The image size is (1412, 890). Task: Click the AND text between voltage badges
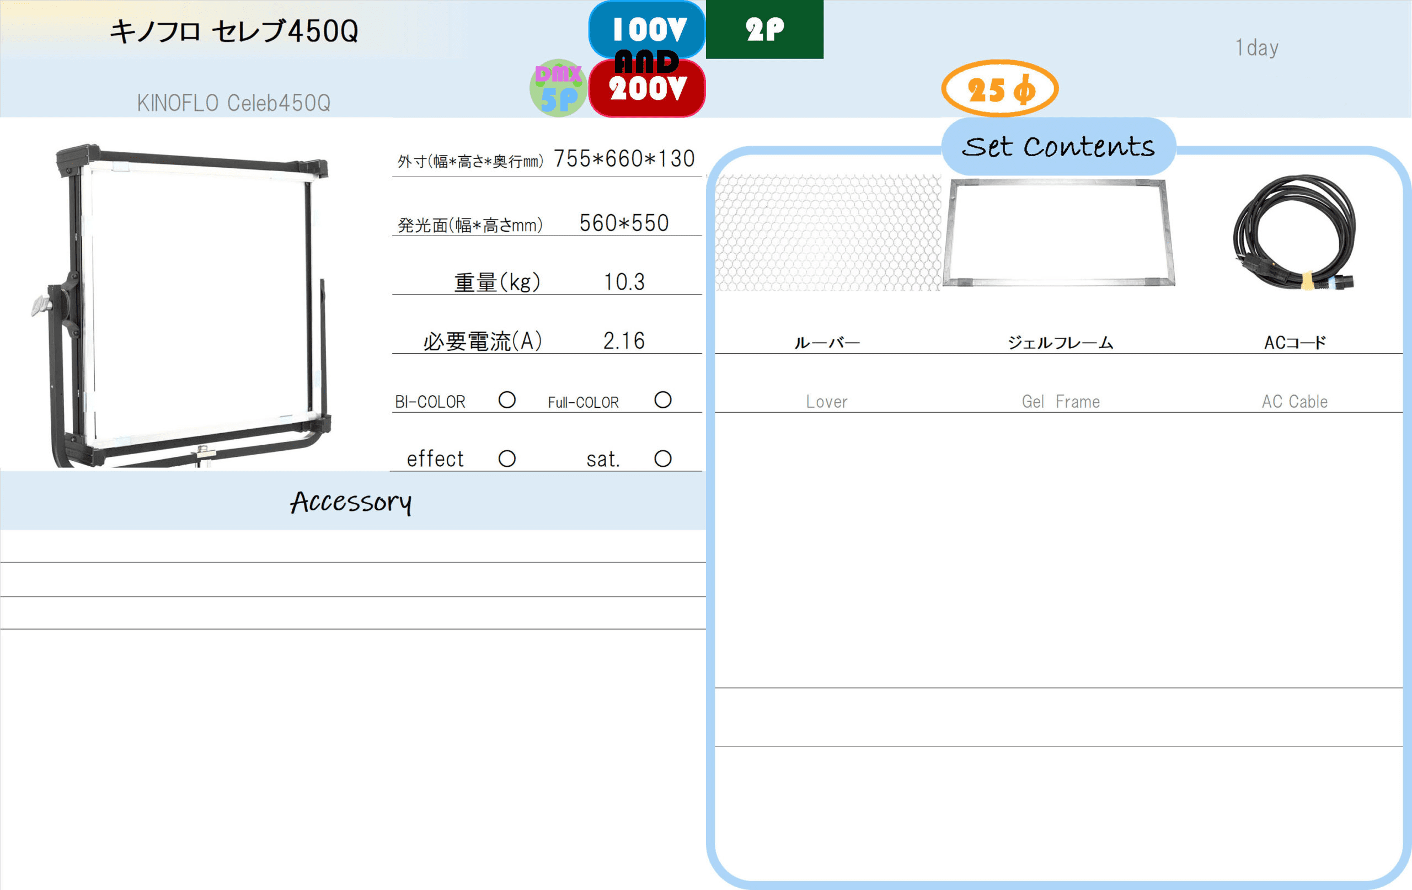coord(647,62)
